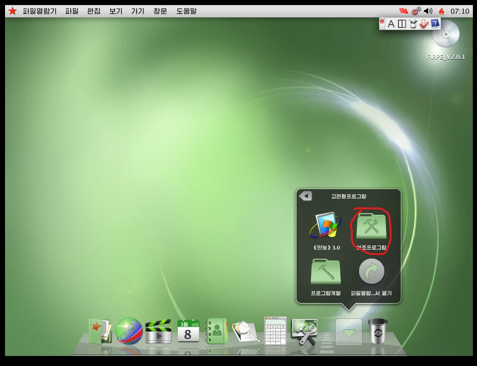
Task: Open the globe web browser in dock
Action: [x=129, y=331]
